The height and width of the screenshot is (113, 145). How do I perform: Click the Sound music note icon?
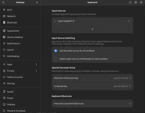pos(4,92)
